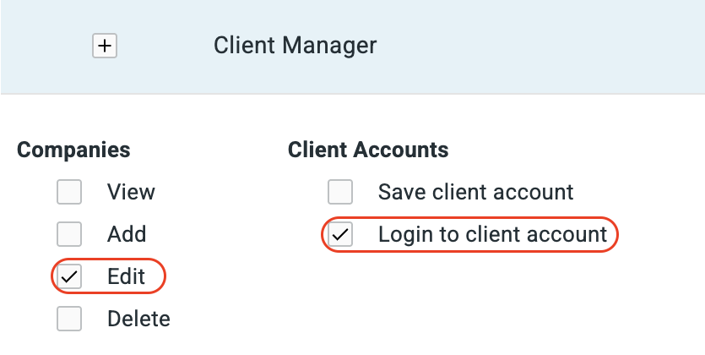Enable the Companies Delete checkbox
Viewport: 705px width, 355px height.
click(69, 319)
